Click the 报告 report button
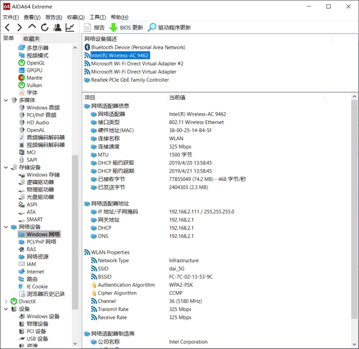The width and height of the screenshot is (359, 349). [x=94, y=28]
